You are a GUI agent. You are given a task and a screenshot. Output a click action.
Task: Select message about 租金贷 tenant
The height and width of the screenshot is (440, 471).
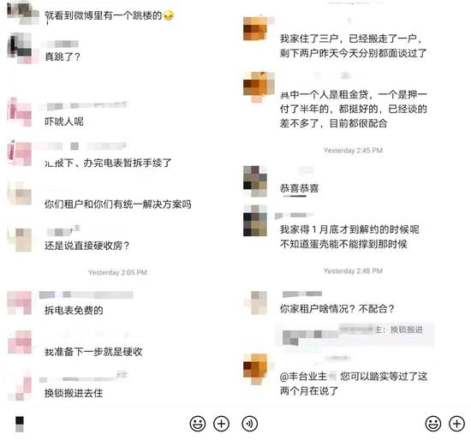click(353, 109)
